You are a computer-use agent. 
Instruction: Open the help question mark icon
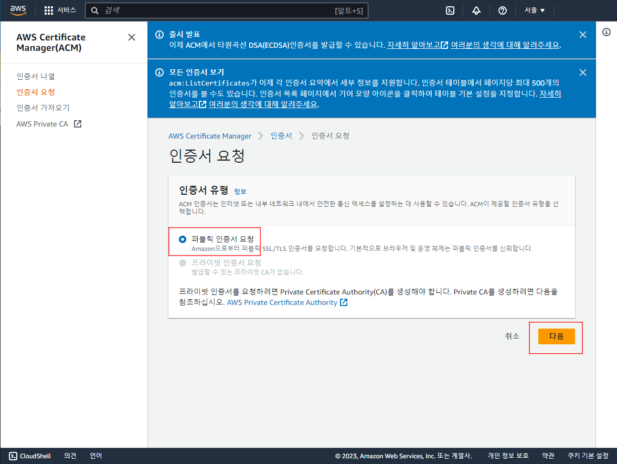(503, 10)
